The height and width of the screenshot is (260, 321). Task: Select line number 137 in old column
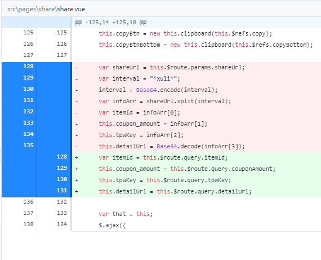[28, 213]
